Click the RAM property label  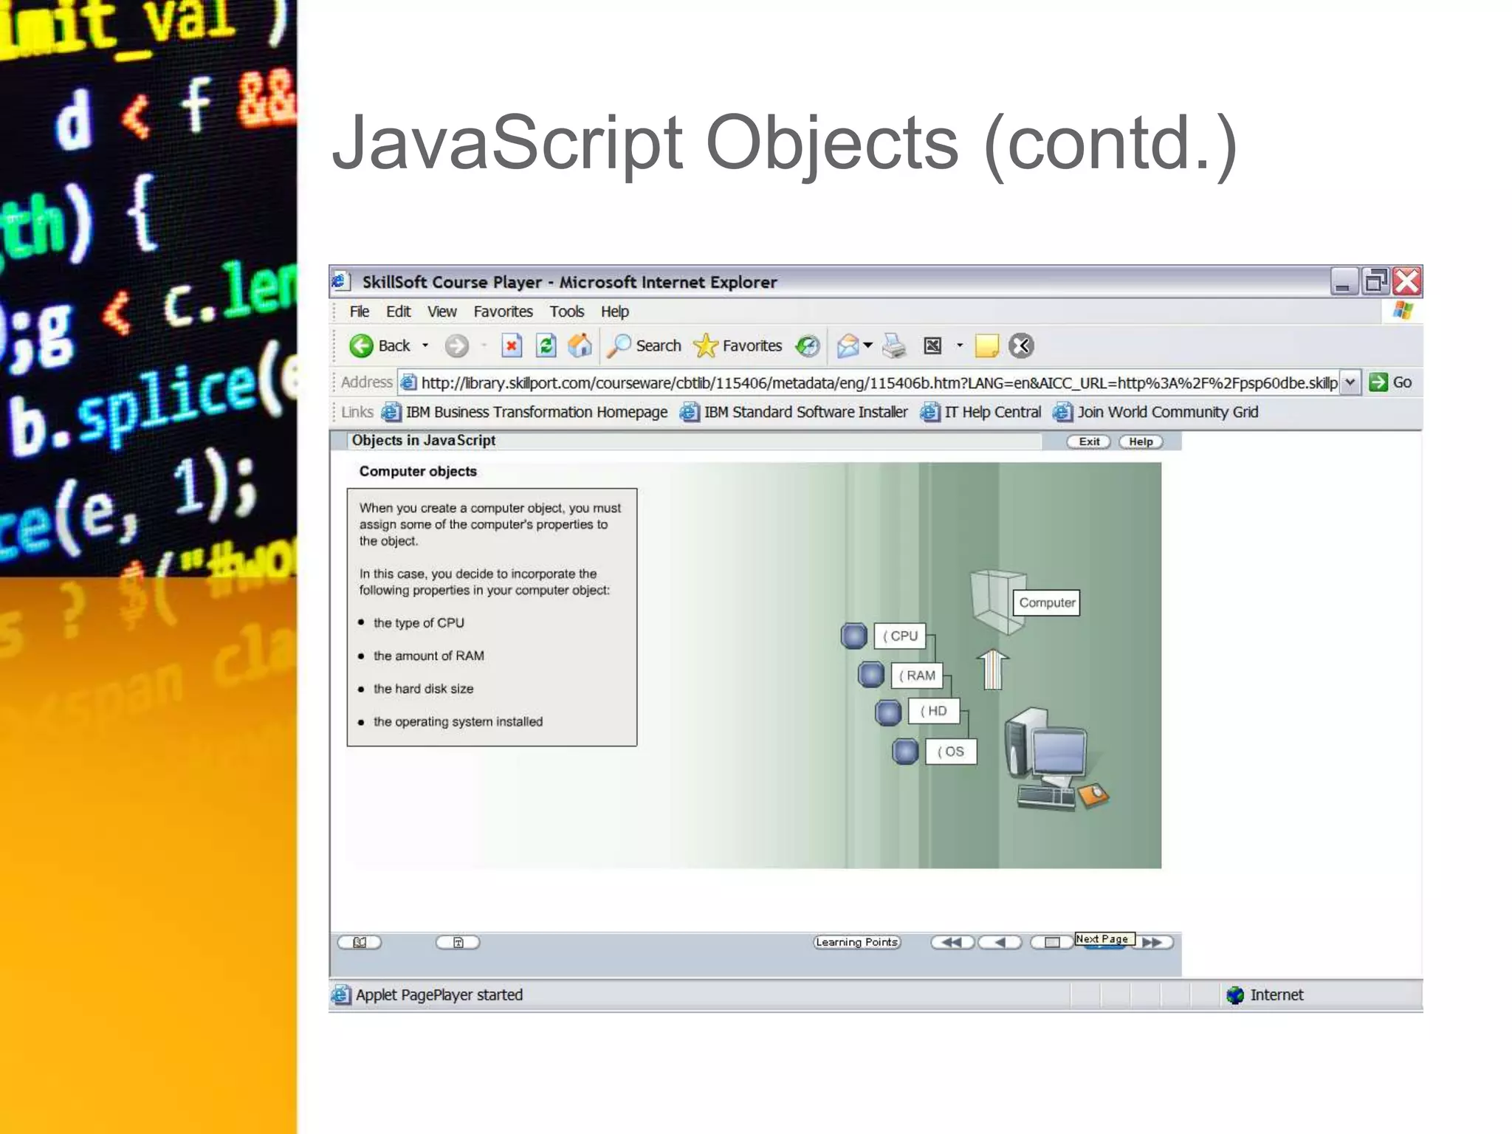pos(917,676)
